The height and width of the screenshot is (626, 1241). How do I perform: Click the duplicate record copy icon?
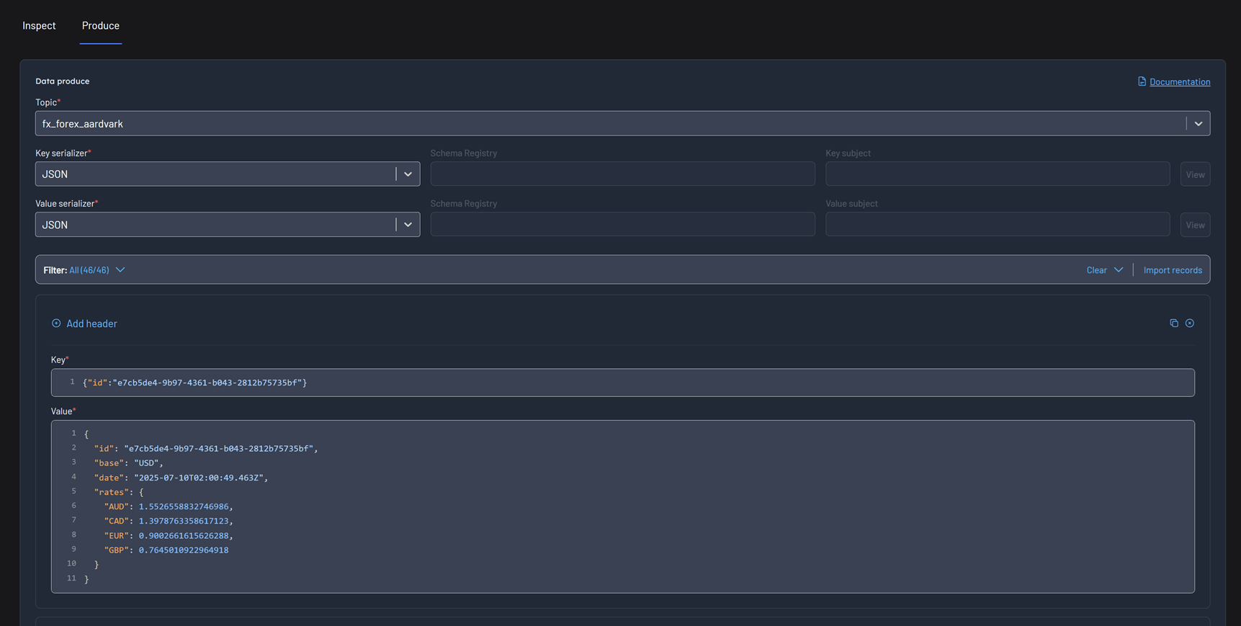1173,323
